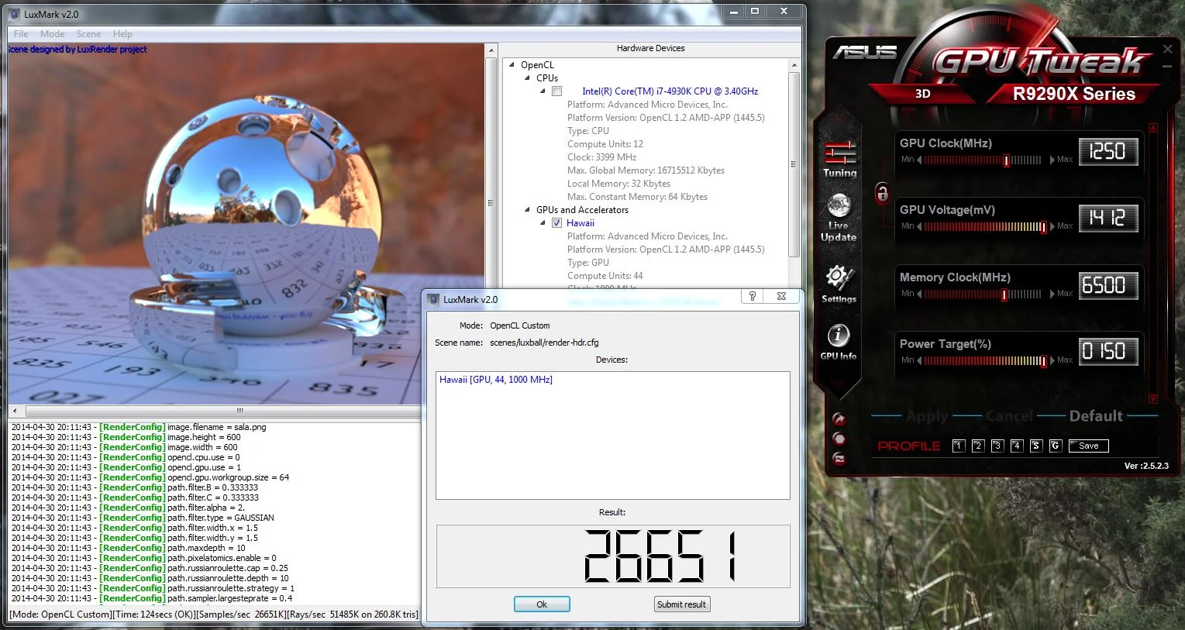Open the monitor graph icon in GPU Tweak

click(x=839, y=458)
